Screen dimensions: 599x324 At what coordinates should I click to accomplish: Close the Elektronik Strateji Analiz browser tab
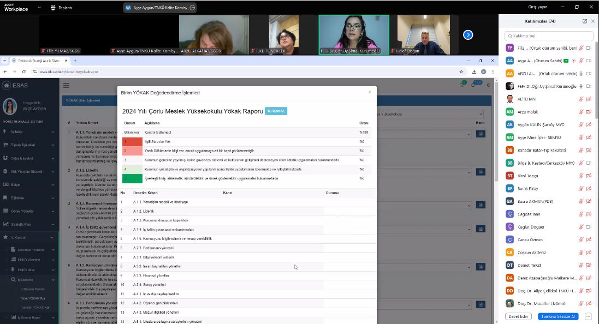[x=66, y=61]
